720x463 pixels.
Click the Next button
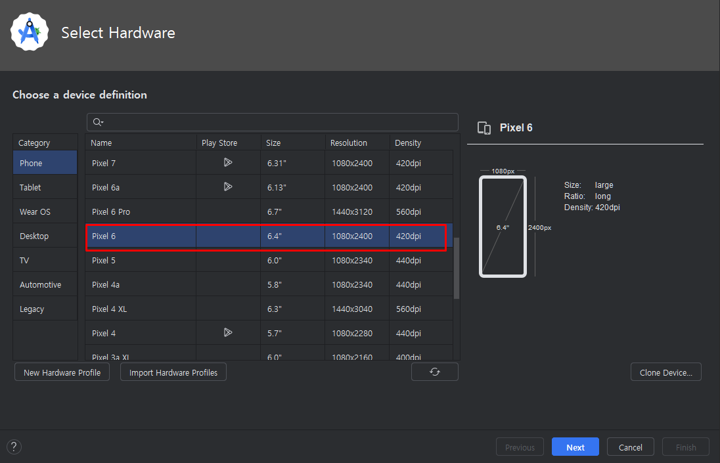pos(575,447)
